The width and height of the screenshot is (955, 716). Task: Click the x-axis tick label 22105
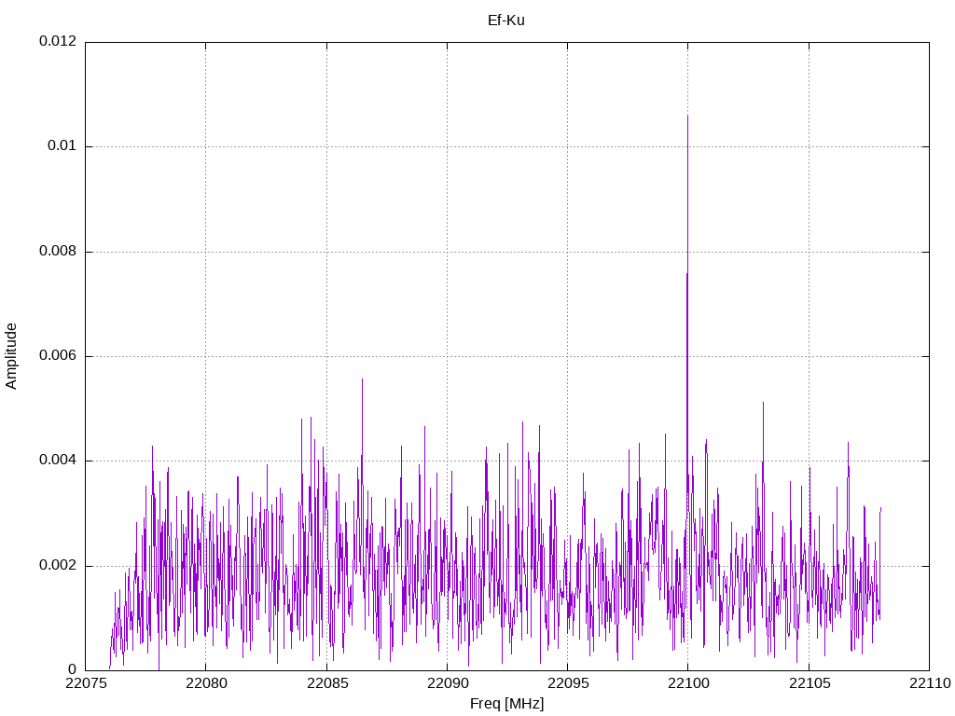810,683
